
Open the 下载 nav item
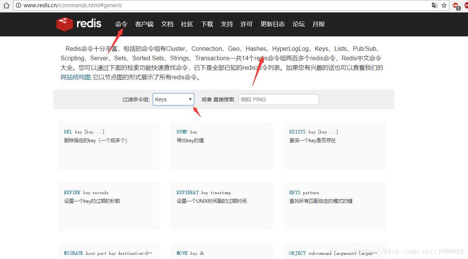pyautogui.click(x=207, y=24)
